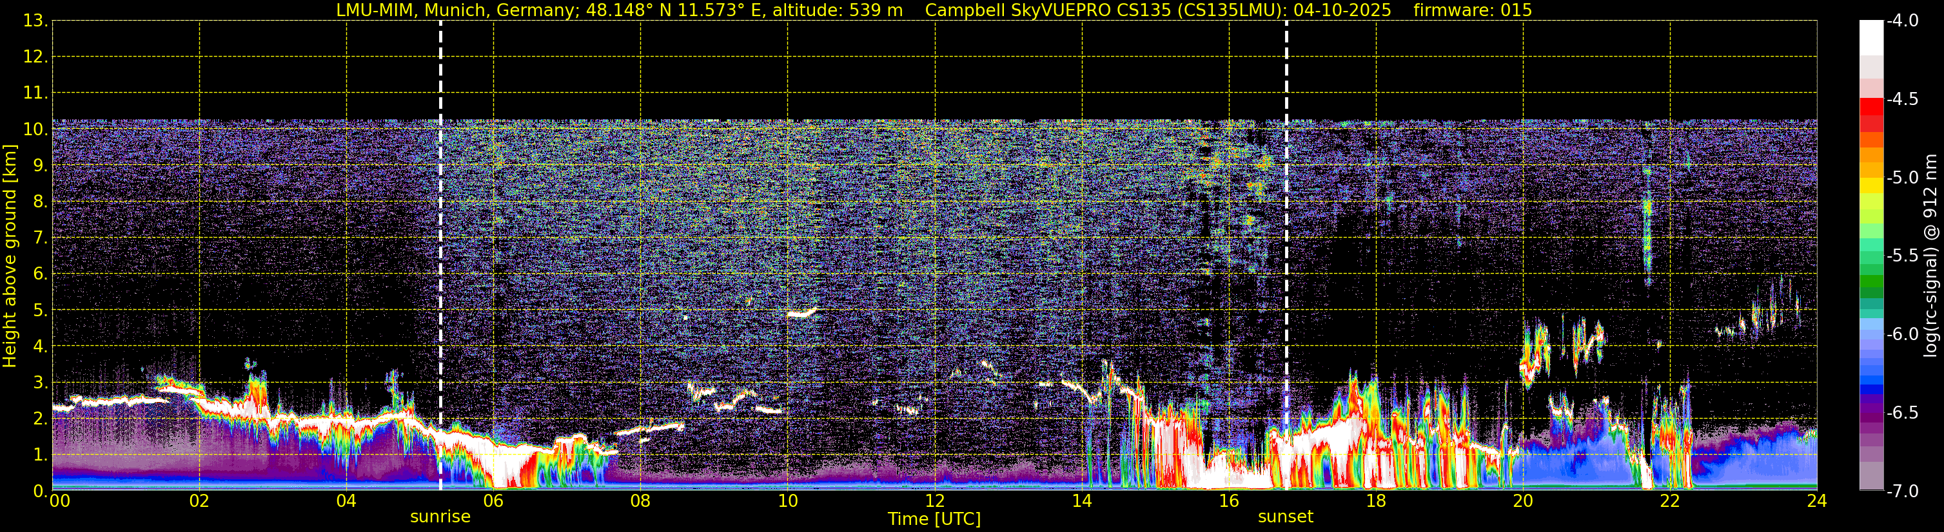Click the 'log(rc-signal) @ 912 nm' colorbar title

[x=1931, y=256]
